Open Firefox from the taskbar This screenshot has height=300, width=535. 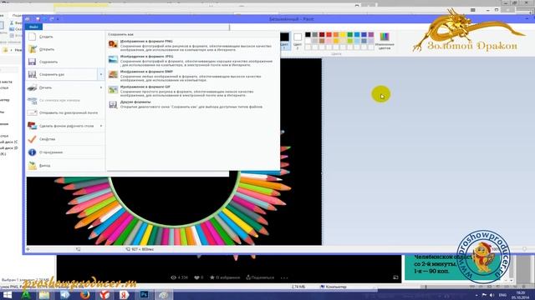click(84, 294)
